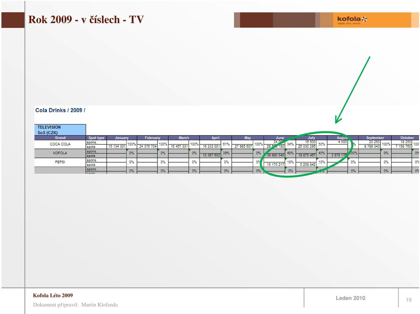
Task: Select the 'Spot type' column header
Action: point(96,138)
